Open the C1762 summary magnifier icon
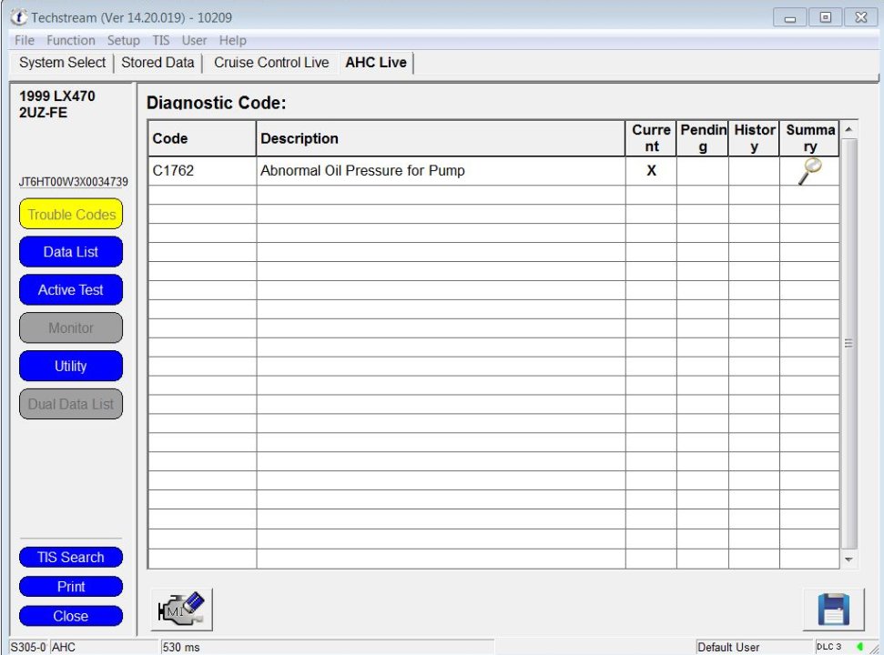The width and height of the screenshot is (884, 655). click(809, 171)
